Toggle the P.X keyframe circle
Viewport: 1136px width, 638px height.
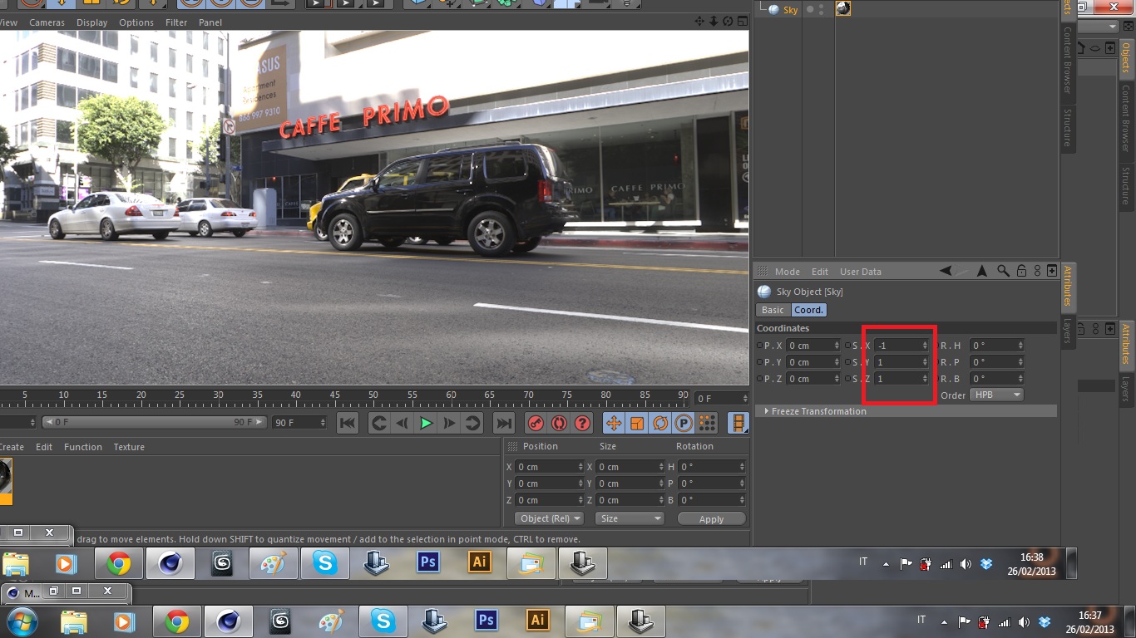tap(760, 346)
